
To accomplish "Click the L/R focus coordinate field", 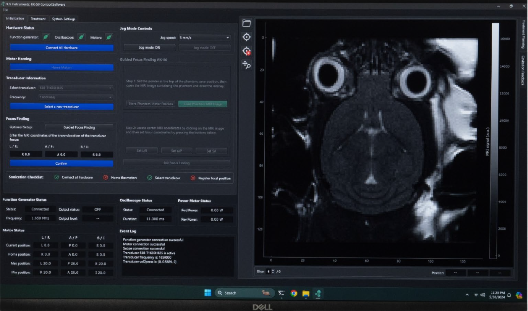I will 26,155.
